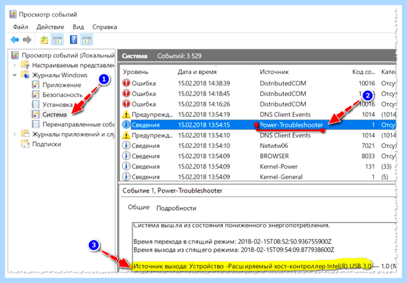Select the Безопасность log label
Viewport: 407px width, 283px height.
point(62,95)
